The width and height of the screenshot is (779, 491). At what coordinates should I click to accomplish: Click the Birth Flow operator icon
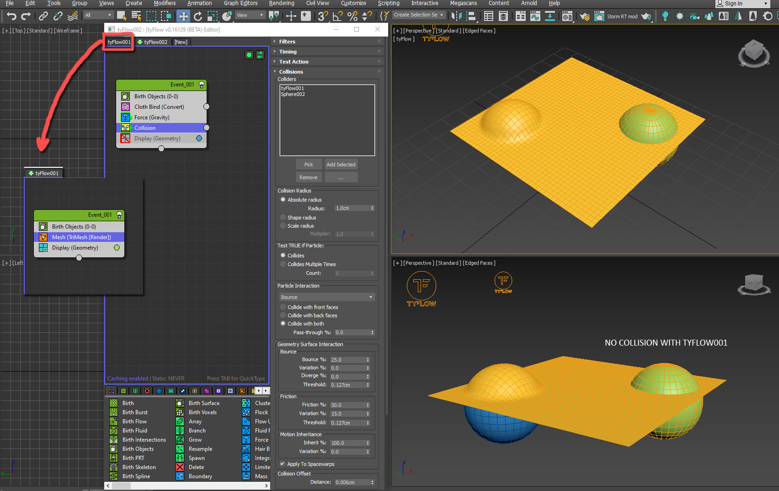[113, 422]
